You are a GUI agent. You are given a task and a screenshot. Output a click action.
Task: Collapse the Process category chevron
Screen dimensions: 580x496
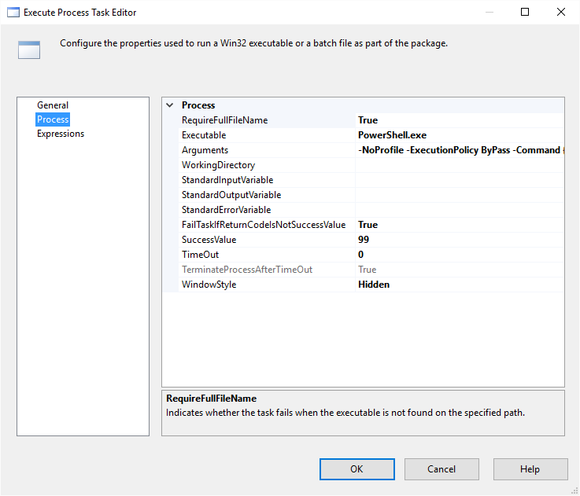click(170, 105)
